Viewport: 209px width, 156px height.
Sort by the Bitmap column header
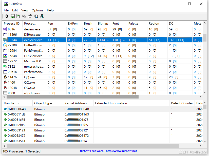tap(104, 24)
